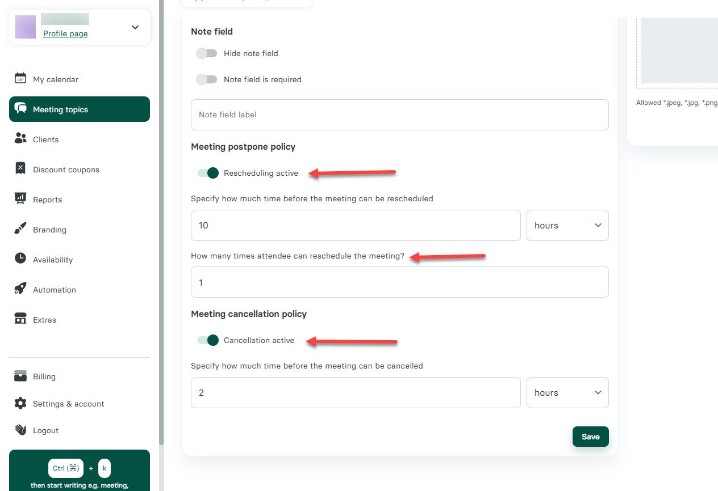Open My calendar in the sidebar

(x=20, y=79)
